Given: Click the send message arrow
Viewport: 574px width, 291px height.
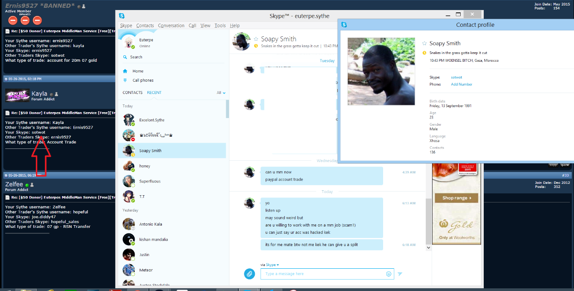Looking at the screenshot, I should [x=400, y=274].
